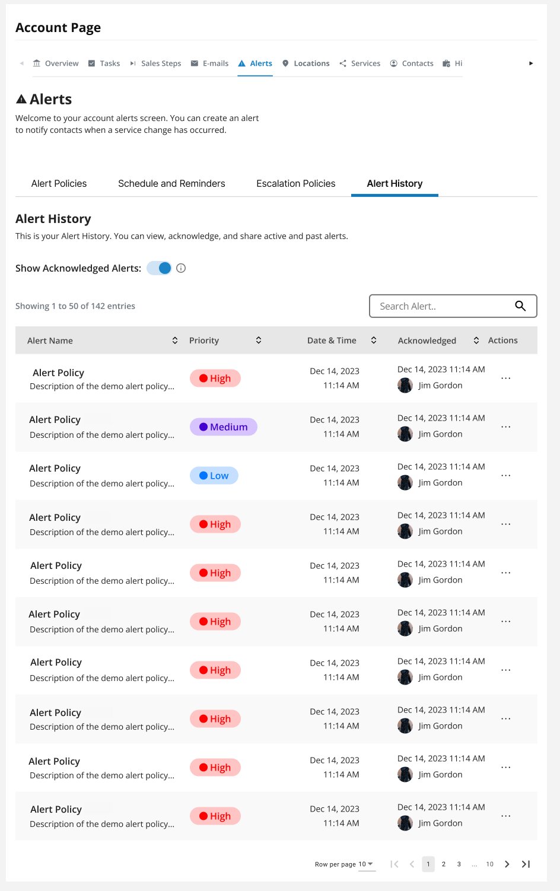Screen dimensions: 560x891
Task: Click the search magnifier icon
Action: (520, 306)
